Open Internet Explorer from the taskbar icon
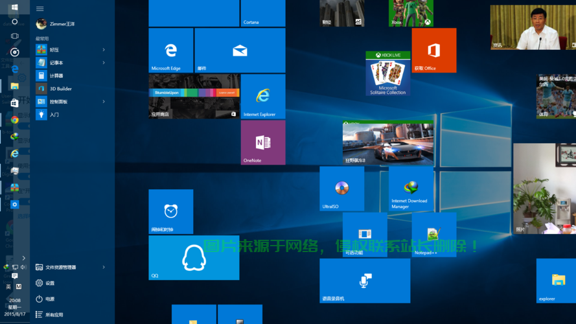The width and height of the screenshot is (576, 324). click(x=15, y=153)
